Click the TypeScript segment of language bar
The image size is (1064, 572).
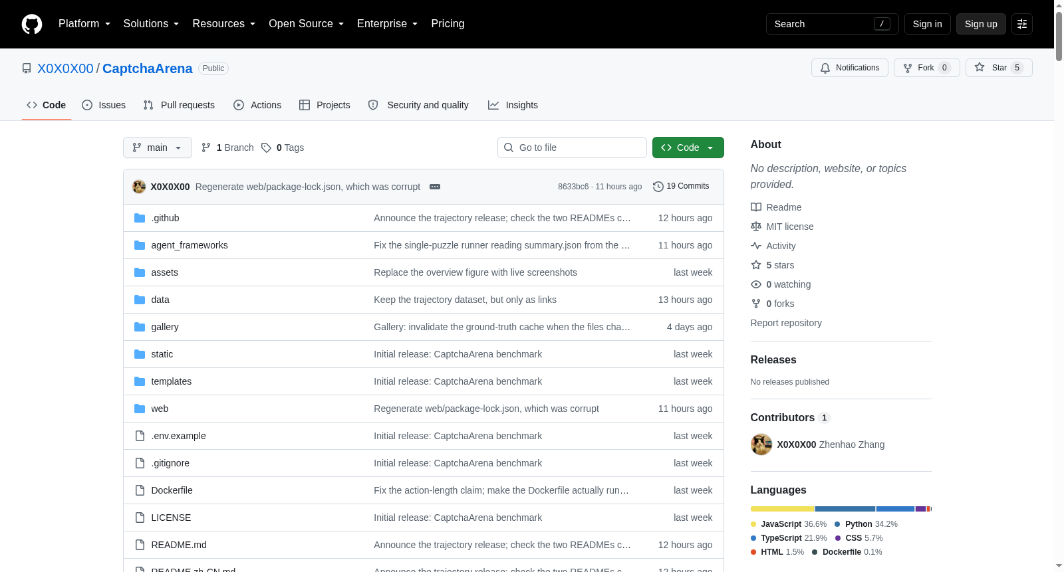point(896,509)
